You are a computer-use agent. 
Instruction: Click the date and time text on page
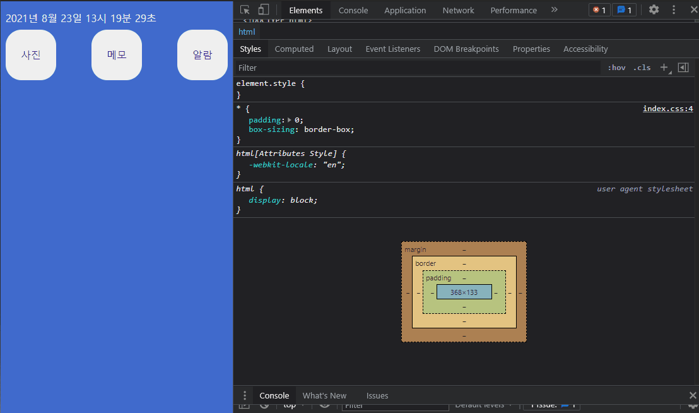click(x=81, y=18)
